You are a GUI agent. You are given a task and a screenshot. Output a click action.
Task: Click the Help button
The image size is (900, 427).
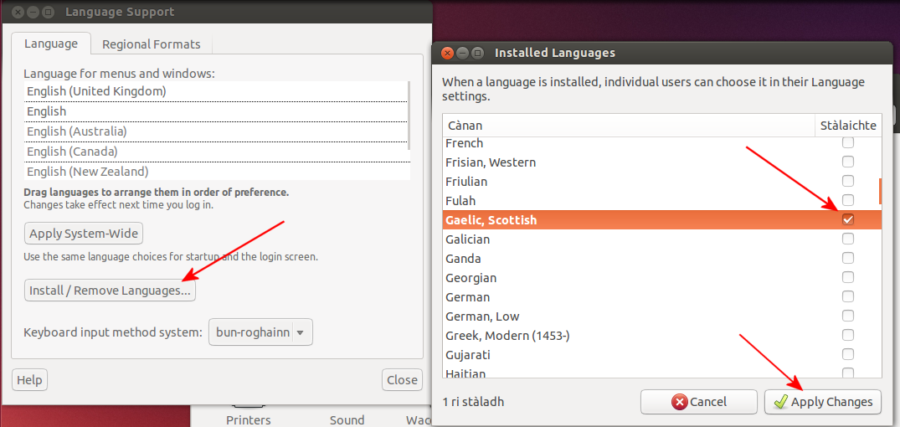pyautogui.click(x=29, y=380)
